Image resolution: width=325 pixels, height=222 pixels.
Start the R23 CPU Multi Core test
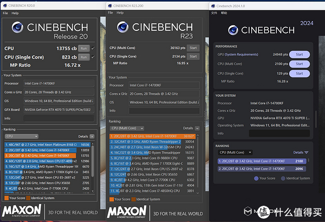[193, 48]
